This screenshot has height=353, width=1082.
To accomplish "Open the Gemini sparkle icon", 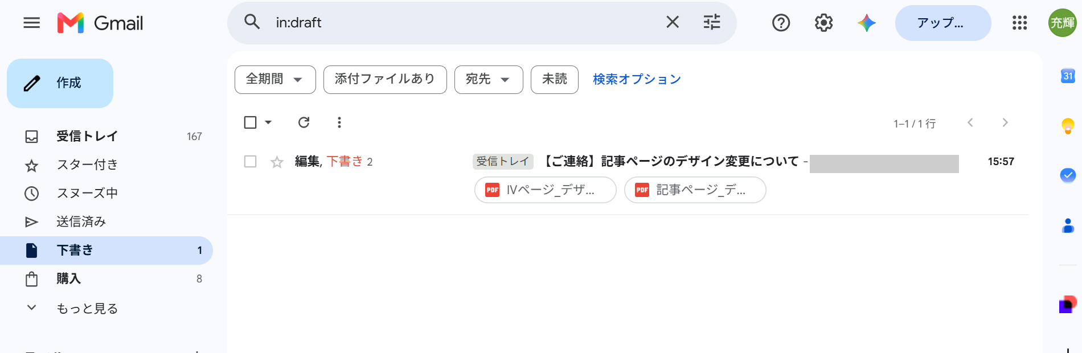I will 867,23.
